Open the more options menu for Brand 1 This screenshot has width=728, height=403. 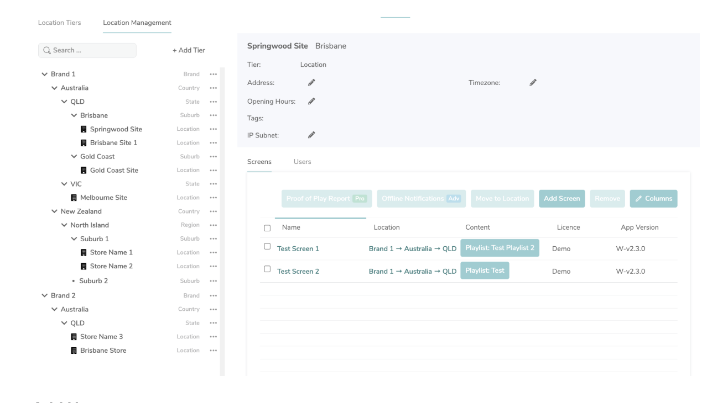point(214,74)
